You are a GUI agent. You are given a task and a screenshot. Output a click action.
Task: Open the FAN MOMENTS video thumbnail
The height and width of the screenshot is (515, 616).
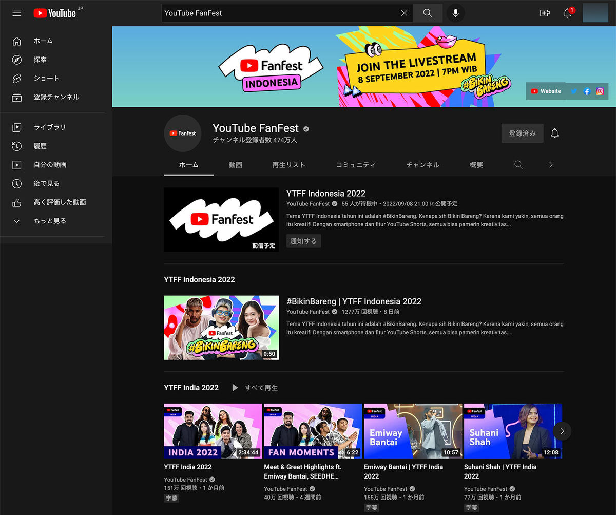[x=313, y=431]
